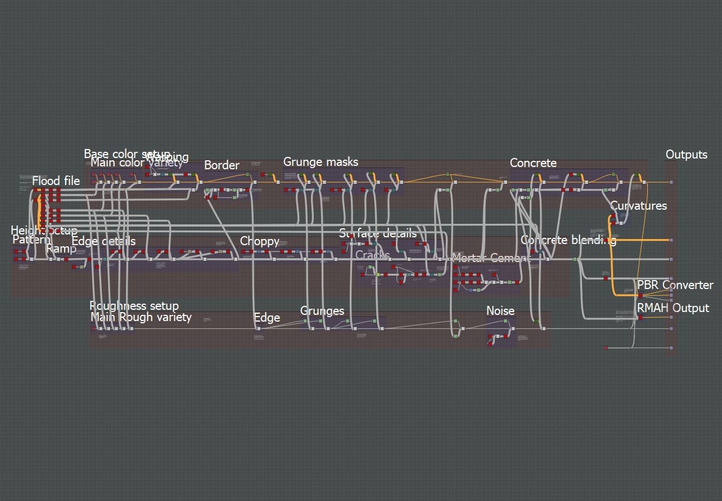Image resolution: width=722 pixels, height=501 pixels.
Task: Click the "Grunge masks" frame title
Action: coord(321,162)
